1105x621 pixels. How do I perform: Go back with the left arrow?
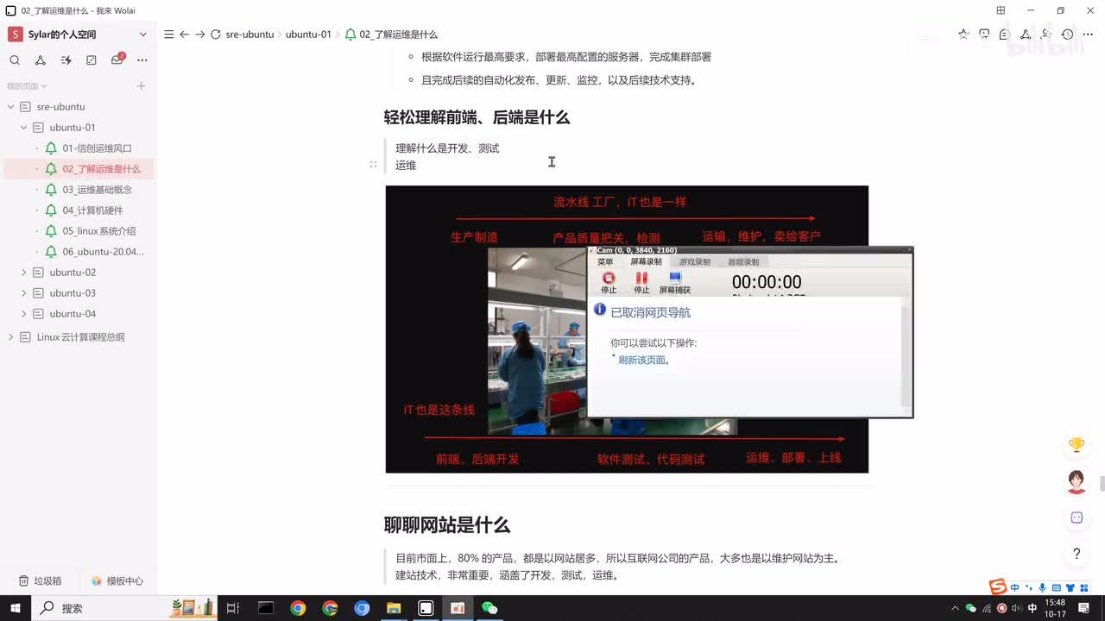click(x=184, y=34)
